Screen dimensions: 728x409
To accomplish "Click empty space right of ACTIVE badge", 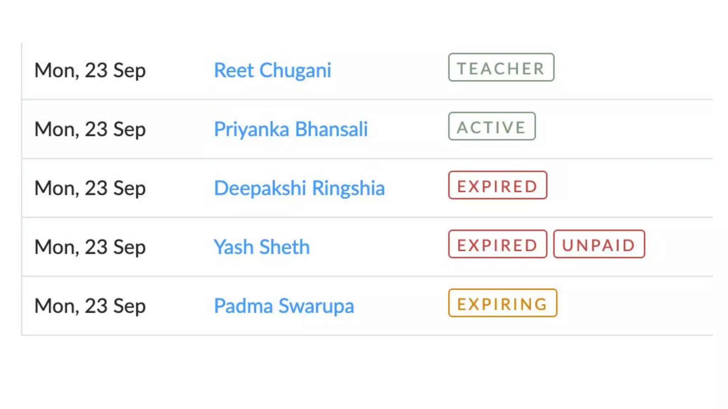I will coord(624,129).
